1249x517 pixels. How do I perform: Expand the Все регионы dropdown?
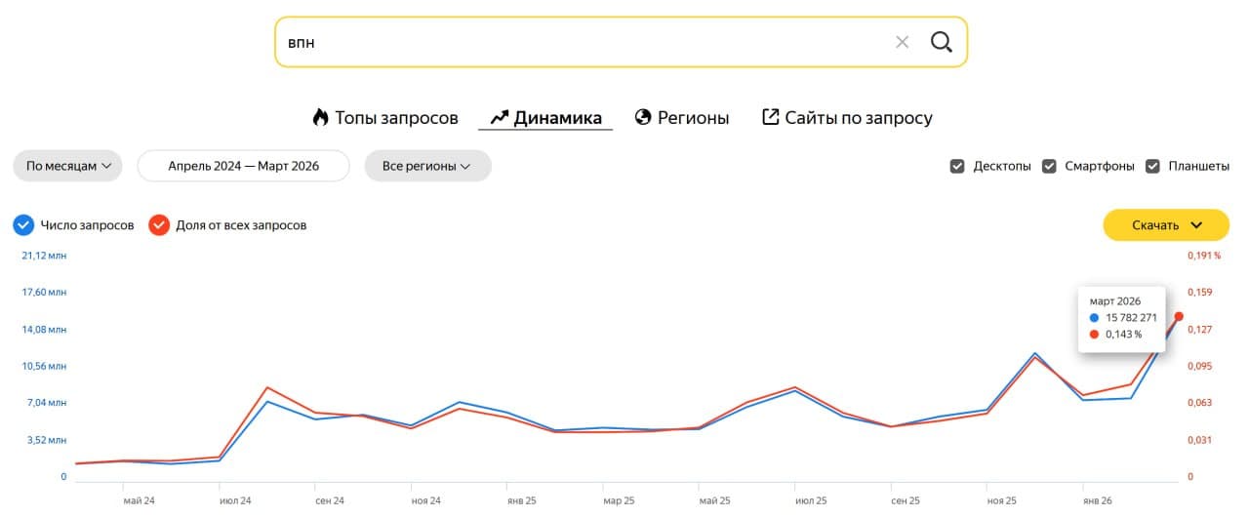coord(427,166)
